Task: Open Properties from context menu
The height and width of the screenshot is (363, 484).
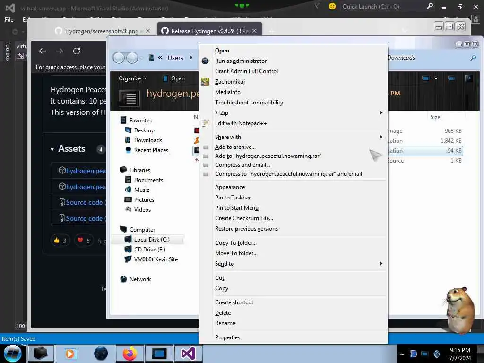Action: [227, 337]
